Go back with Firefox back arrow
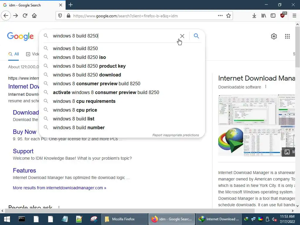The image size is (300, 225). coord(6,16)
